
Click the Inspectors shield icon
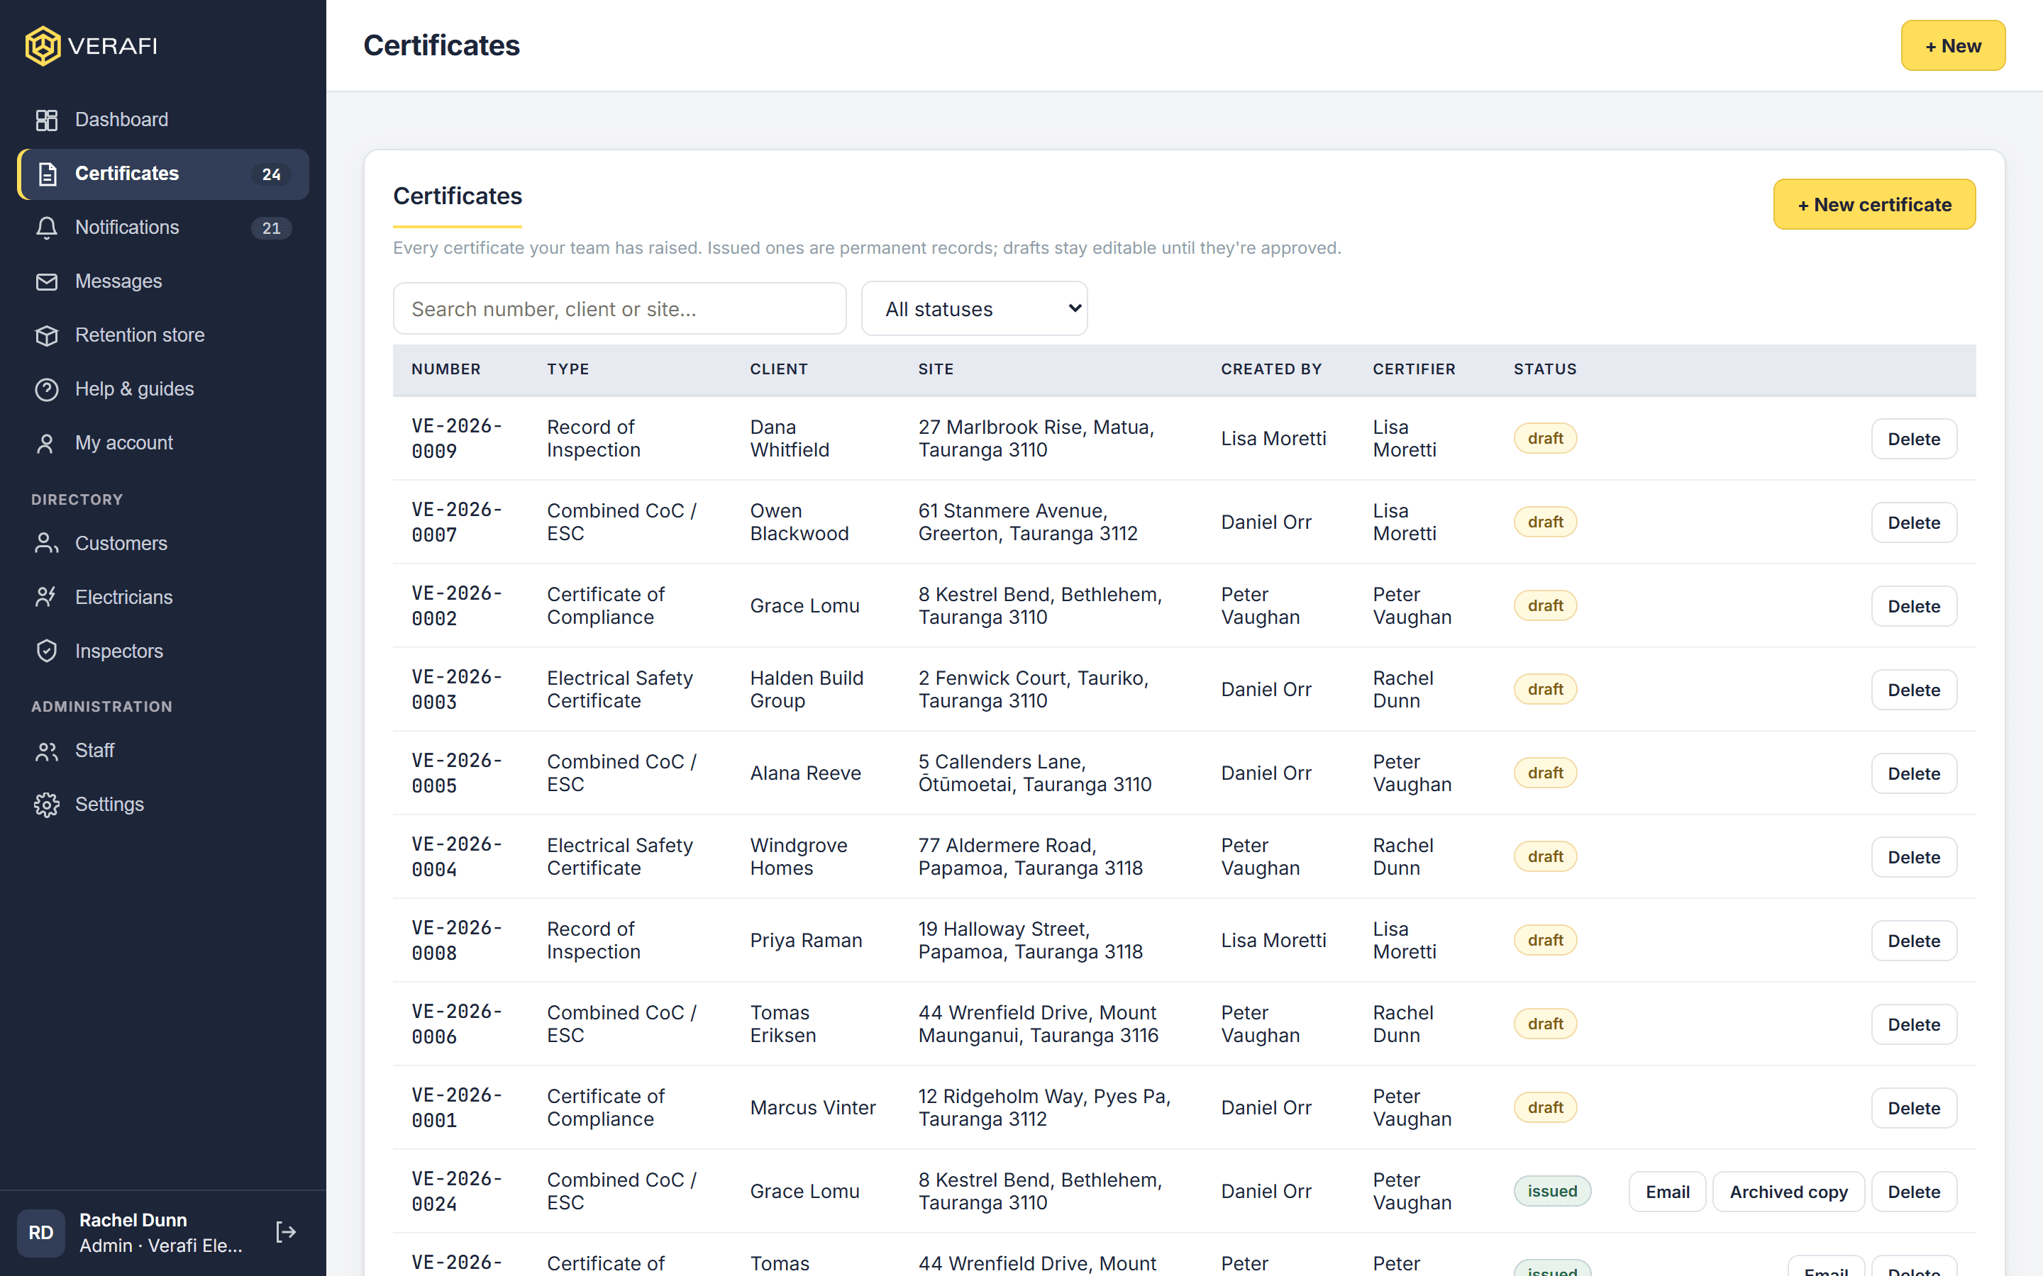point(46,651)
